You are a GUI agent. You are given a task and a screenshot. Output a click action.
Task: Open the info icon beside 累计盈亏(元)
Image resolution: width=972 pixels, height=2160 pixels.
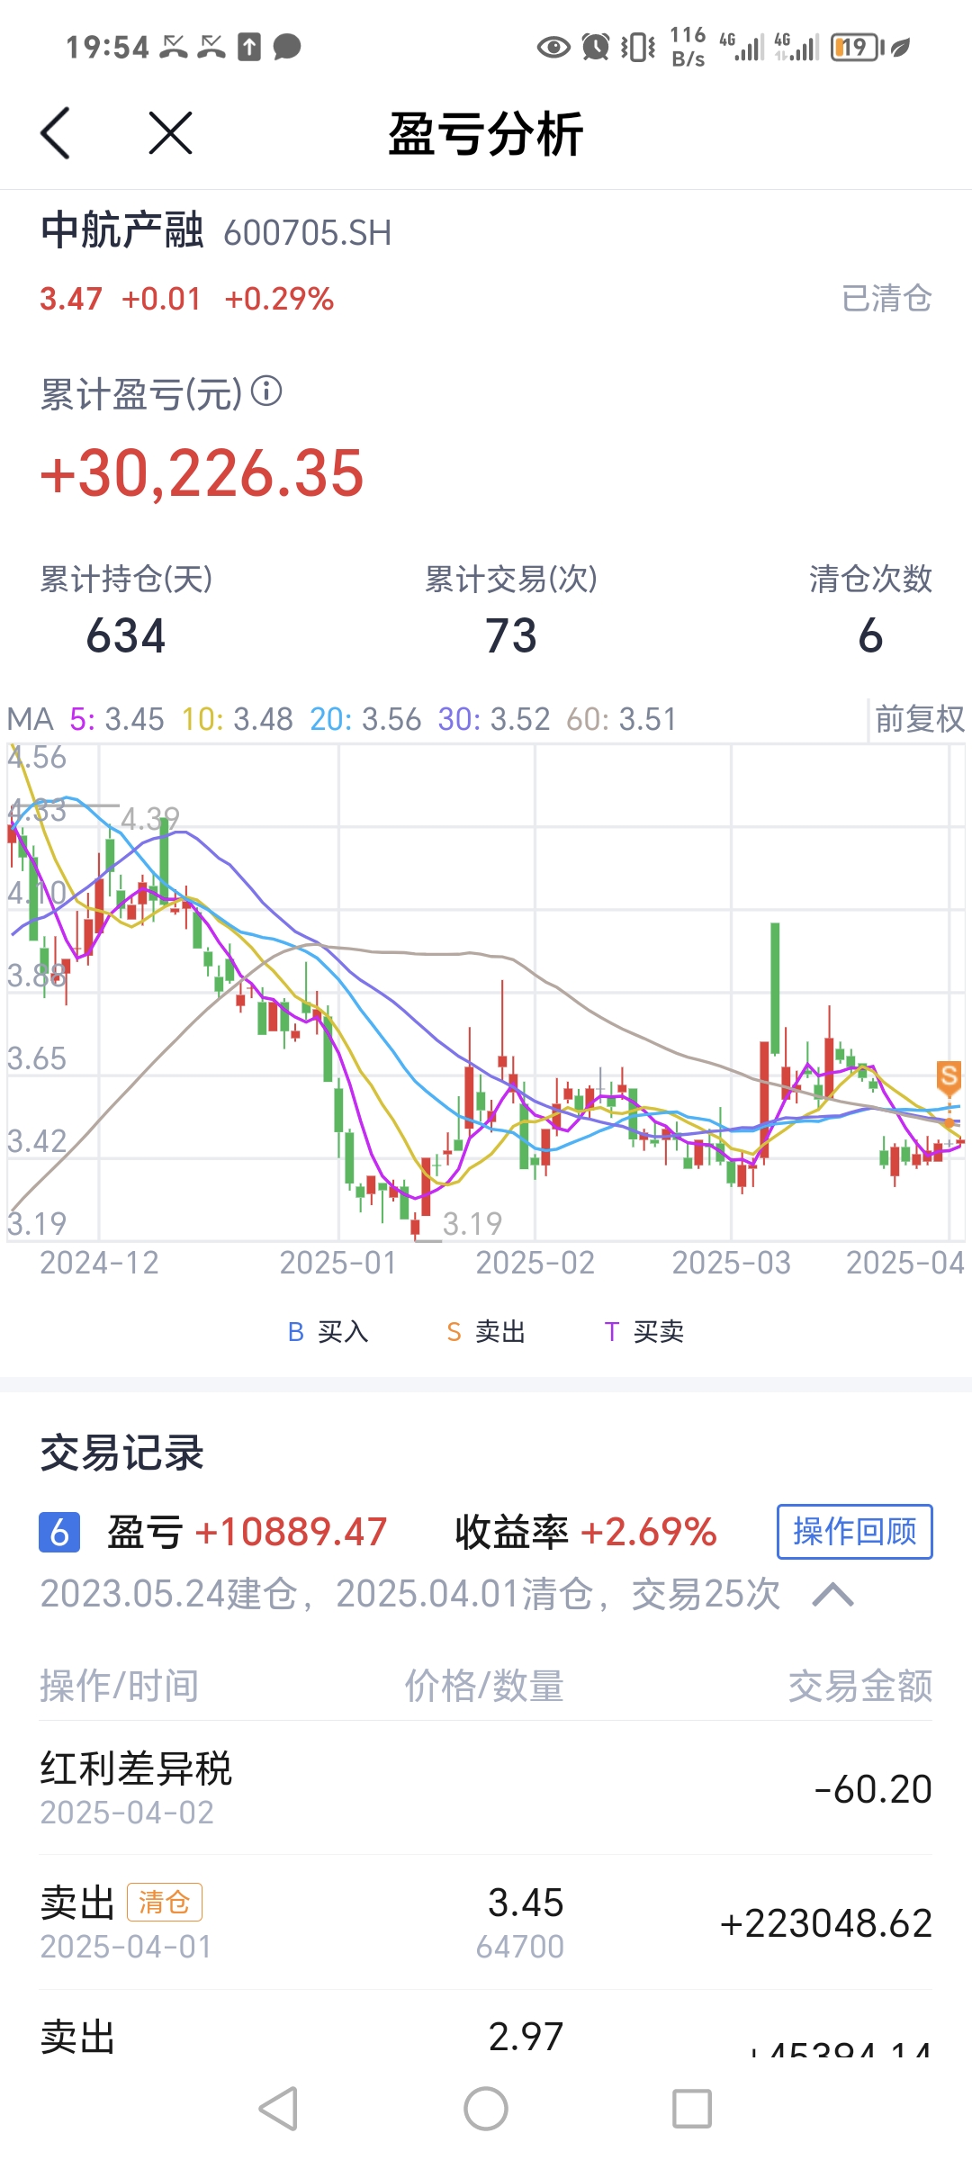(266, 391)
